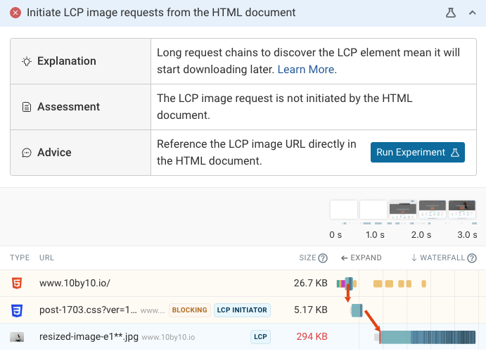Open help icon next to WATERFALL column
Screen dimensions: 486x356
[471, 258]
